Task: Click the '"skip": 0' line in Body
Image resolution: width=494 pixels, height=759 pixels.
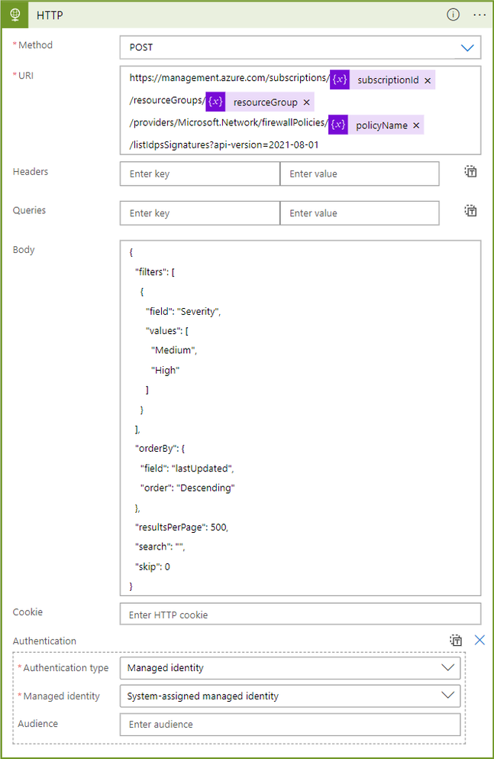Action: (153, 566)
